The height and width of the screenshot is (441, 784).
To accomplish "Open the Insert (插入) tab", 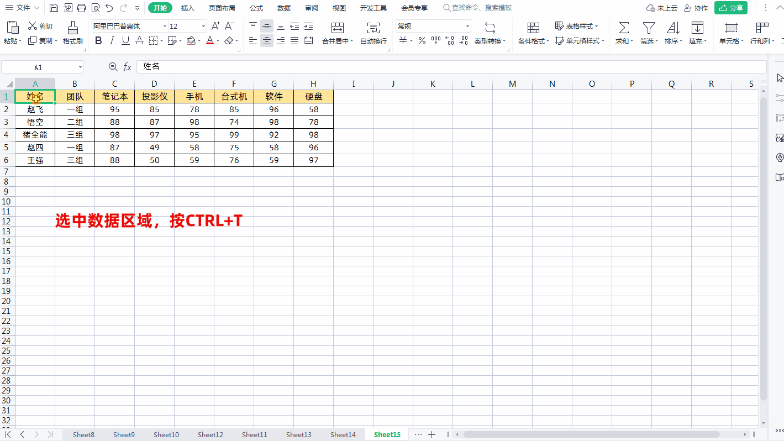I will pyautogui.click(x=188, y=8).
